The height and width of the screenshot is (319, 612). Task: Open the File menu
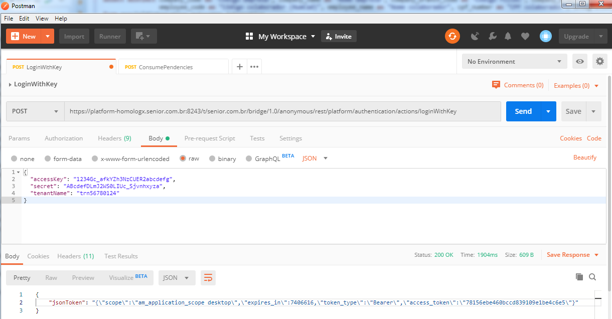click(9, 18)
